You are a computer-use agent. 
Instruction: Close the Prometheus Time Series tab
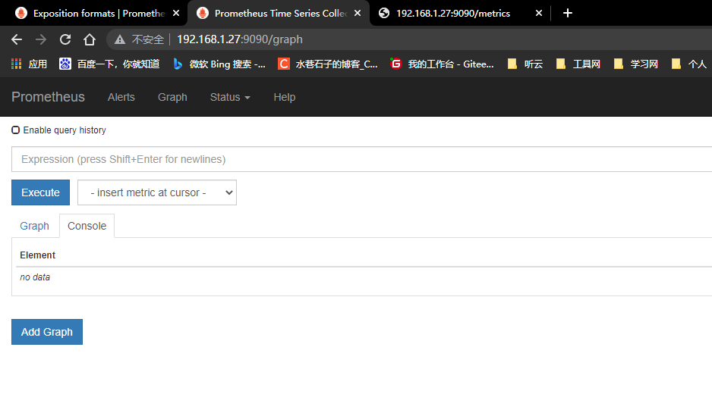(358, 13)
